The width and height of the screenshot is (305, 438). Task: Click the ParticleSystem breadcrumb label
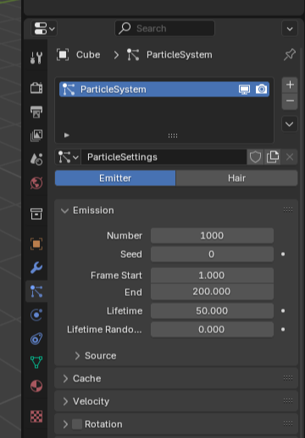[180, 55]
